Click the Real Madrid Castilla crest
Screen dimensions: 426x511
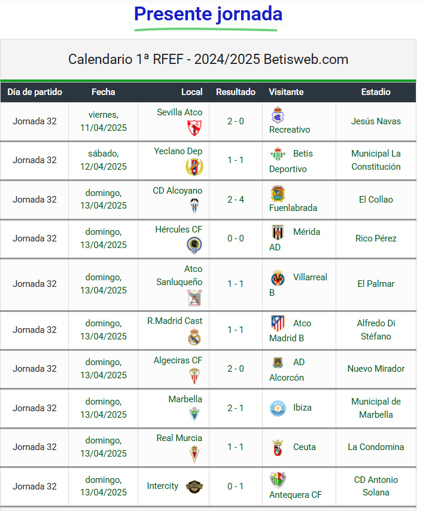(194, 337)
